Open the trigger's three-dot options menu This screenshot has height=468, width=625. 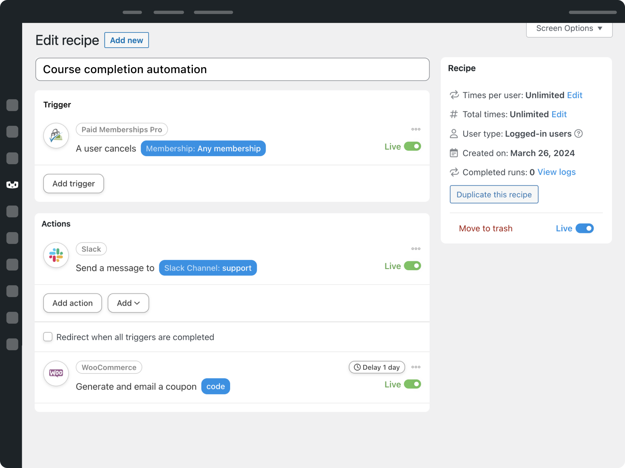tap(416, 129)
